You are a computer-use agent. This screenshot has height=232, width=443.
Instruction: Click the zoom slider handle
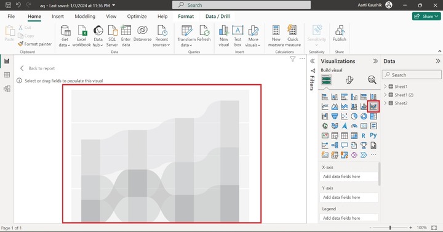390,228
